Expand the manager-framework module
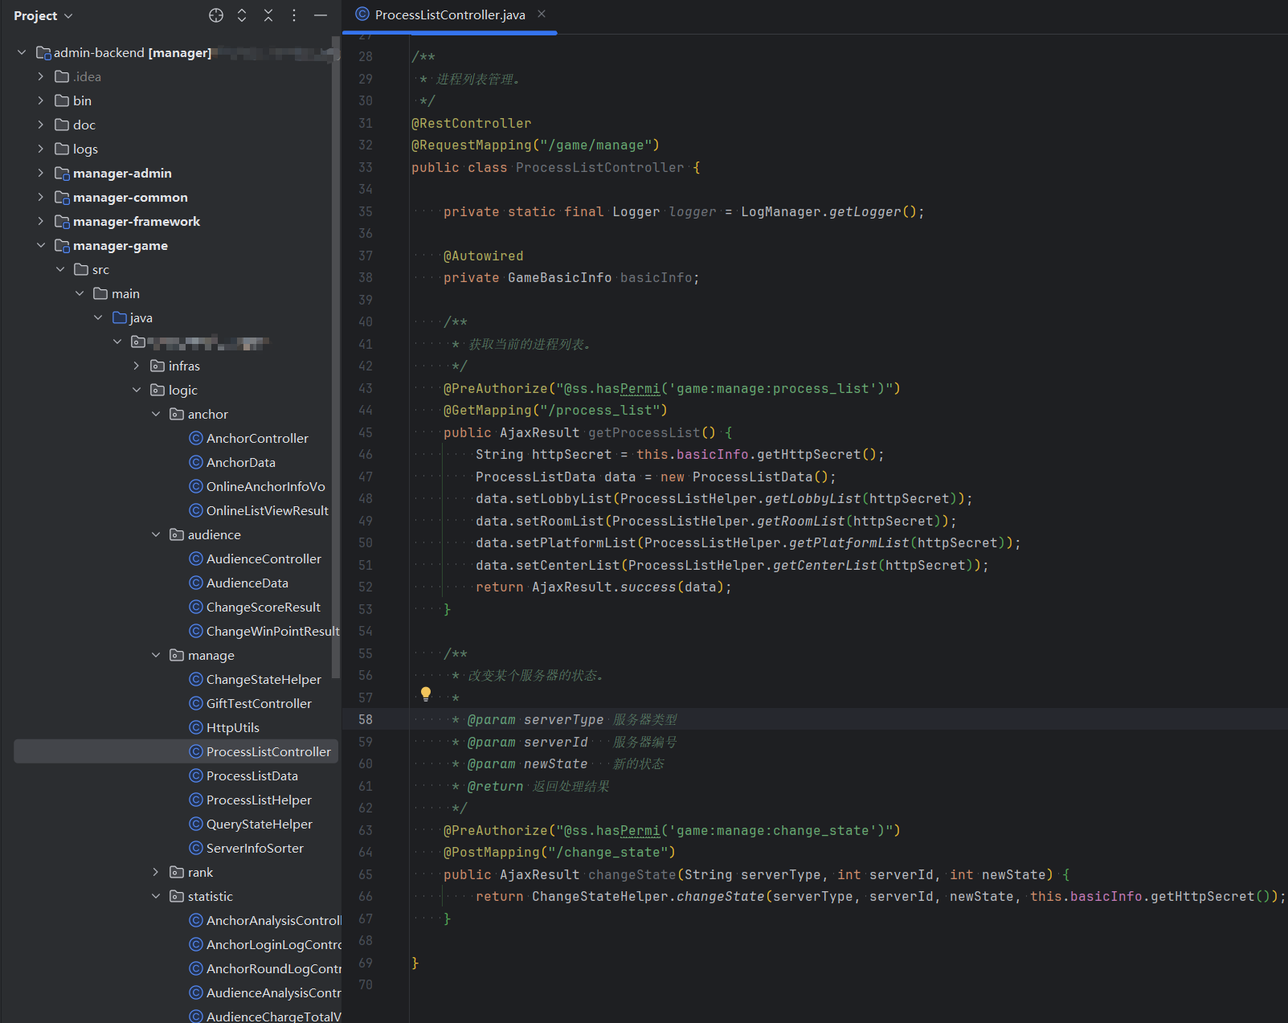Viewport: 1288px width, 1023px height. (x=41, y=221)
